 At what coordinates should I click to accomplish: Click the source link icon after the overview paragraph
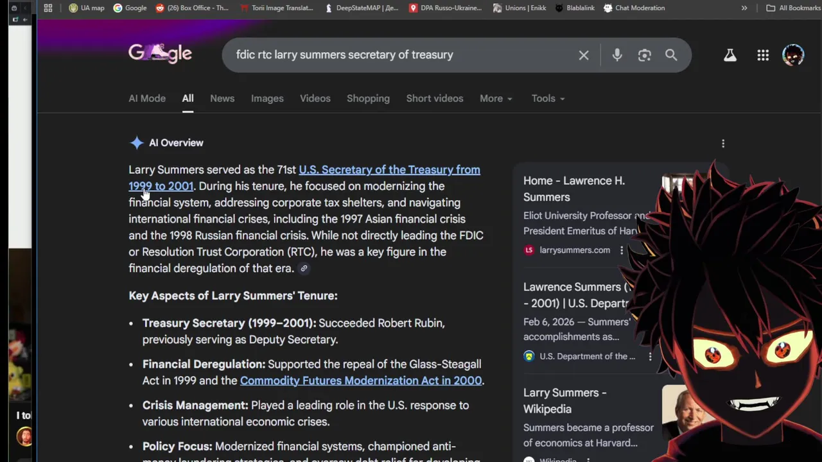(x=304, y=269)
